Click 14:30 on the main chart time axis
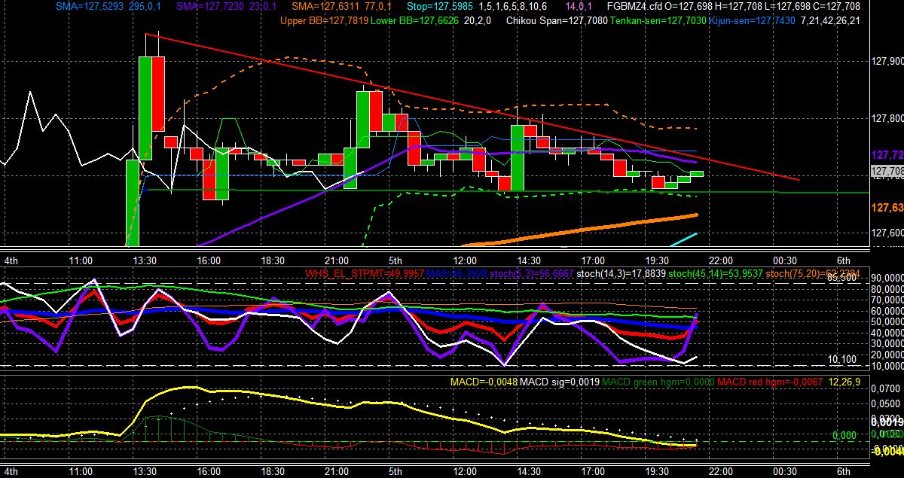The image size is (904, 478). tap(529, 260)
